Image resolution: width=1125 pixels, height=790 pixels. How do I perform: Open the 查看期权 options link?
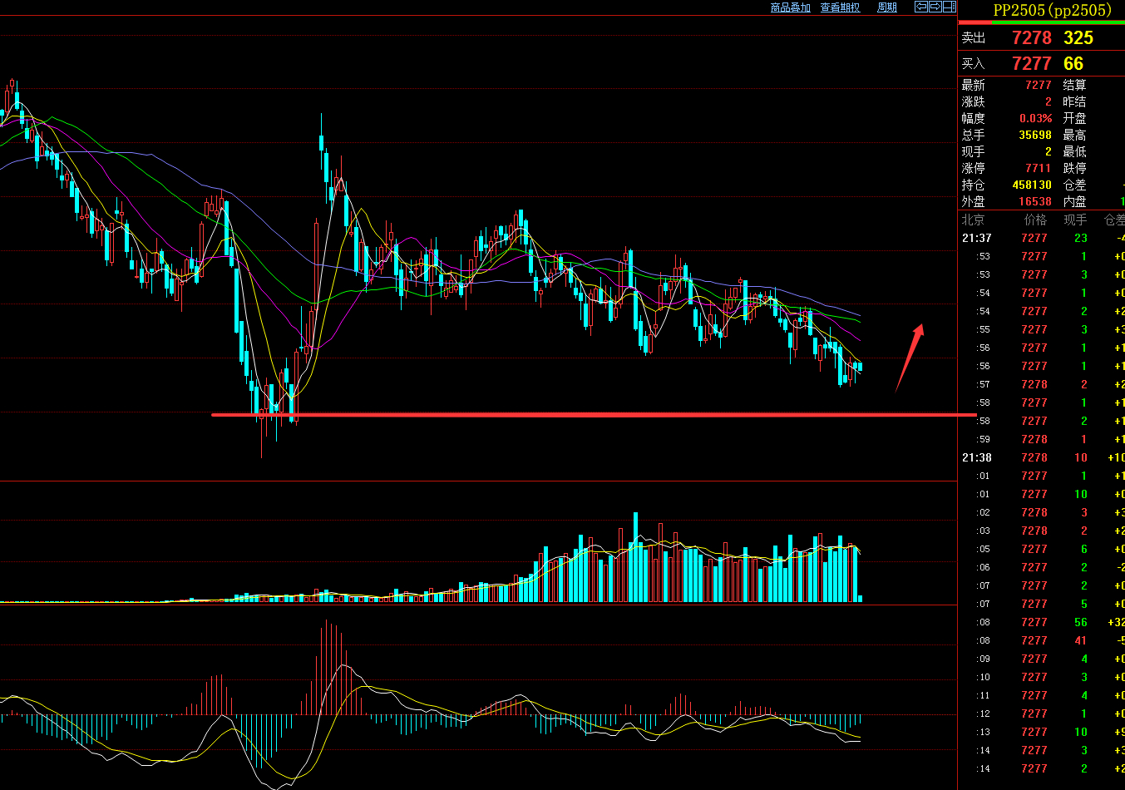[840, 7]
